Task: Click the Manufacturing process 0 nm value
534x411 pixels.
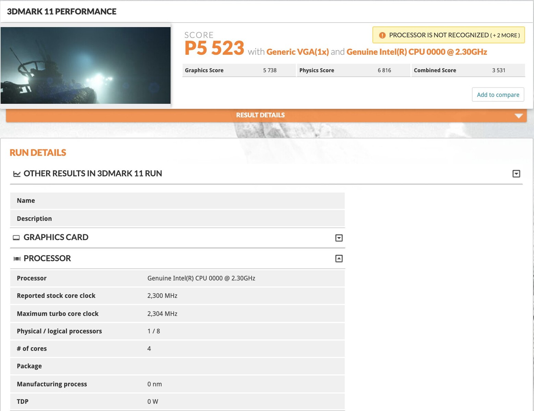Action: pyautogui.click(x=155, y=384)
